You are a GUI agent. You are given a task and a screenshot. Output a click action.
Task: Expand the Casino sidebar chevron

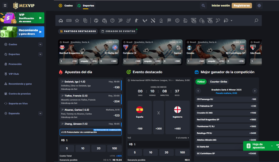[x=40, y=44]
